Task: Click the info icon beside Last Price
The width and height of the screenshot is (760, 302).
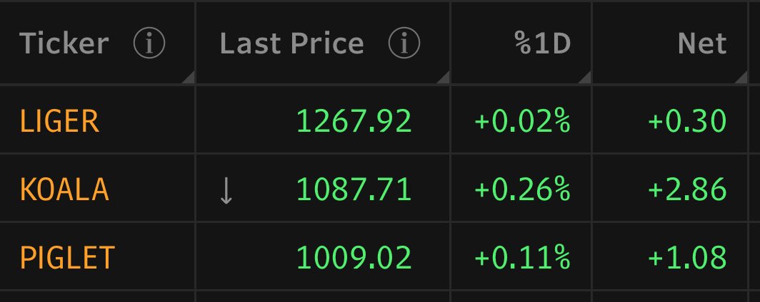Action: coord(404,43)
